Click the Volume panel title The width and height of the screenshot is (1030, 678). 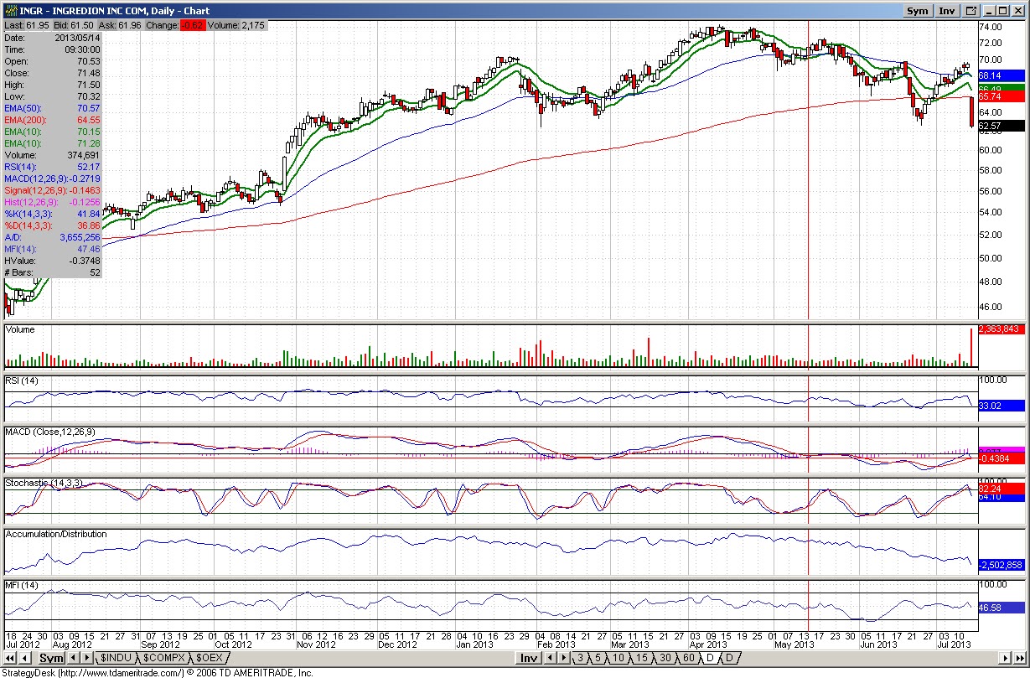pyautogui.click(x=20, y=330)
